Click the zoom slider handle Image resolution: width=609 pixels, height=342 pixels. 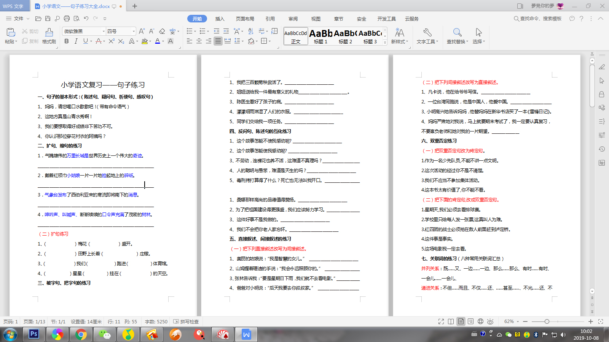click(x=547, y=321)
